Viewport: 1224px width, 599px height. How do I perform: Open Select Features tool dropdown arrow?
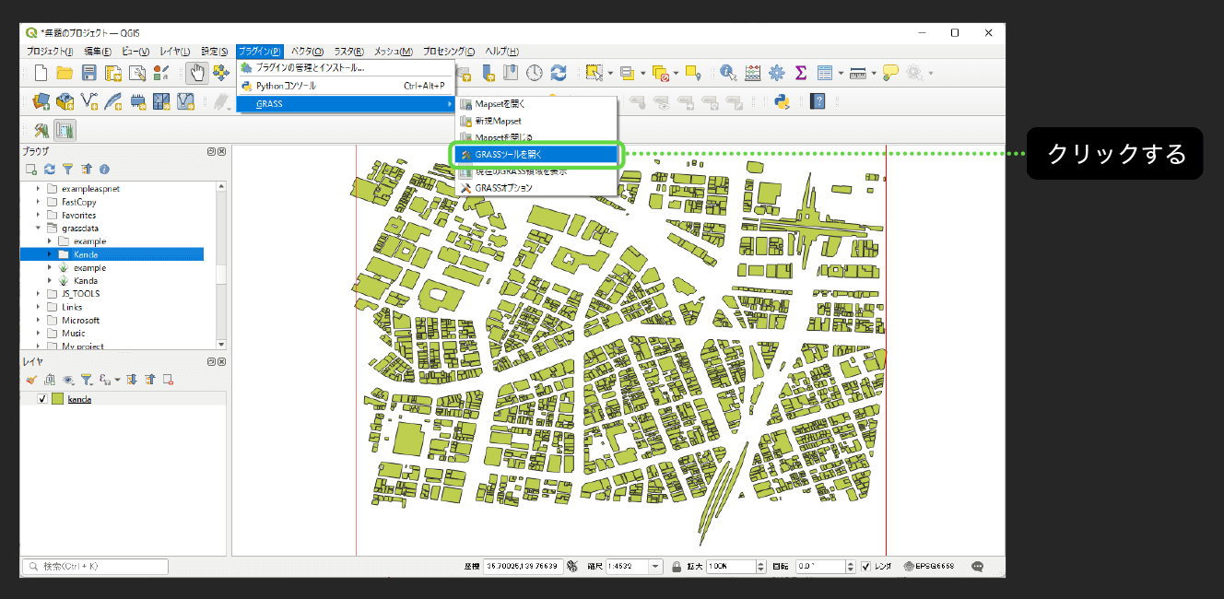(609, 73)
